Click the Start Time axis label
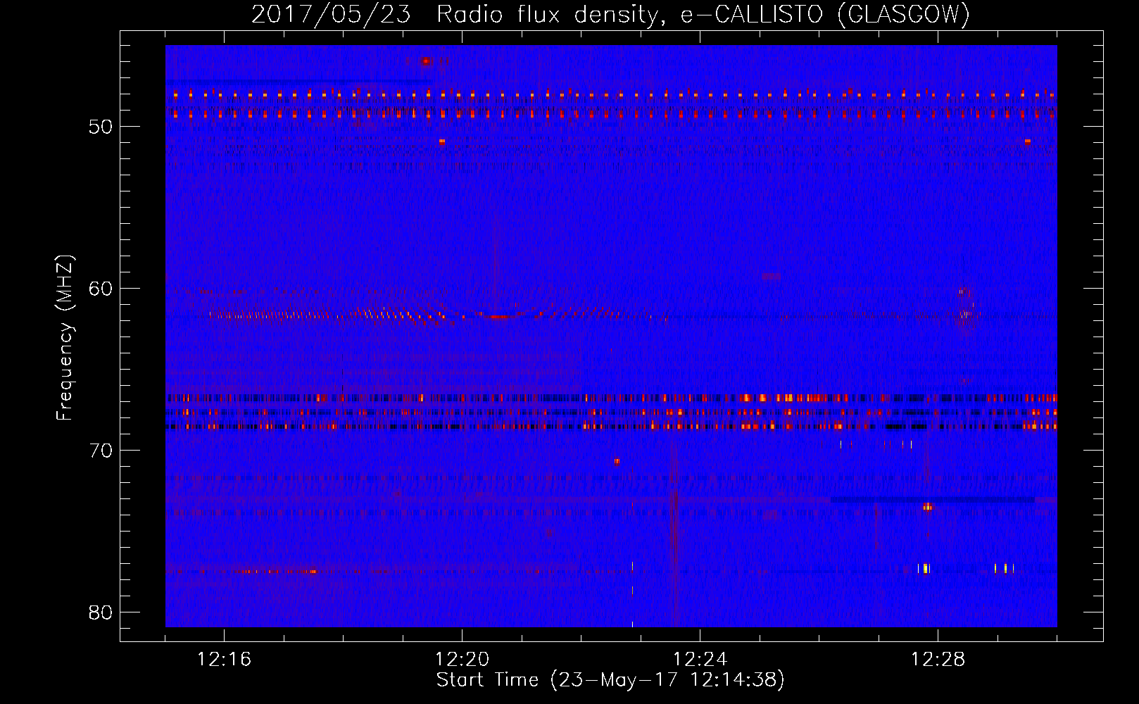This screenshot has width=1139, height=704. point(610,680)
